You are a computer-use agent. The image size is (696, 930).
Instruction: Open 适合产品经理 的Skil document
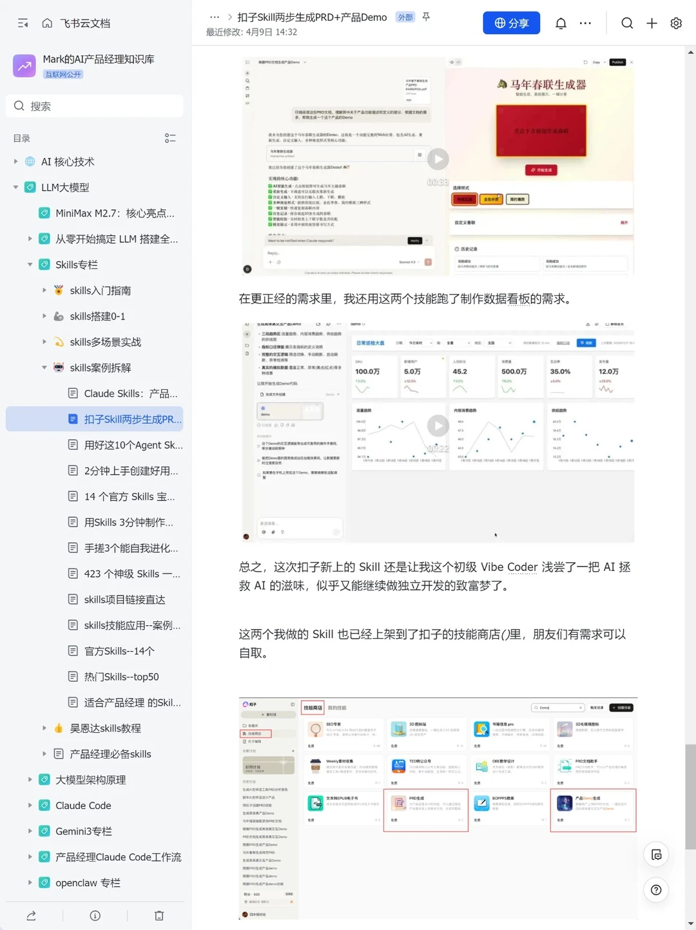pyautogui.click(x=95, y=702)
